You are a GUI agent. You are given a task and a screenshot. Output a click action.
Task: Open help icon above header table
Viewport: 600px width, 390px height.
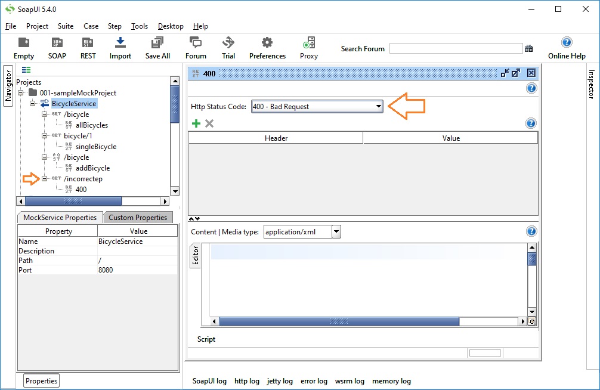pyautogui.click(x=531, y=123)
